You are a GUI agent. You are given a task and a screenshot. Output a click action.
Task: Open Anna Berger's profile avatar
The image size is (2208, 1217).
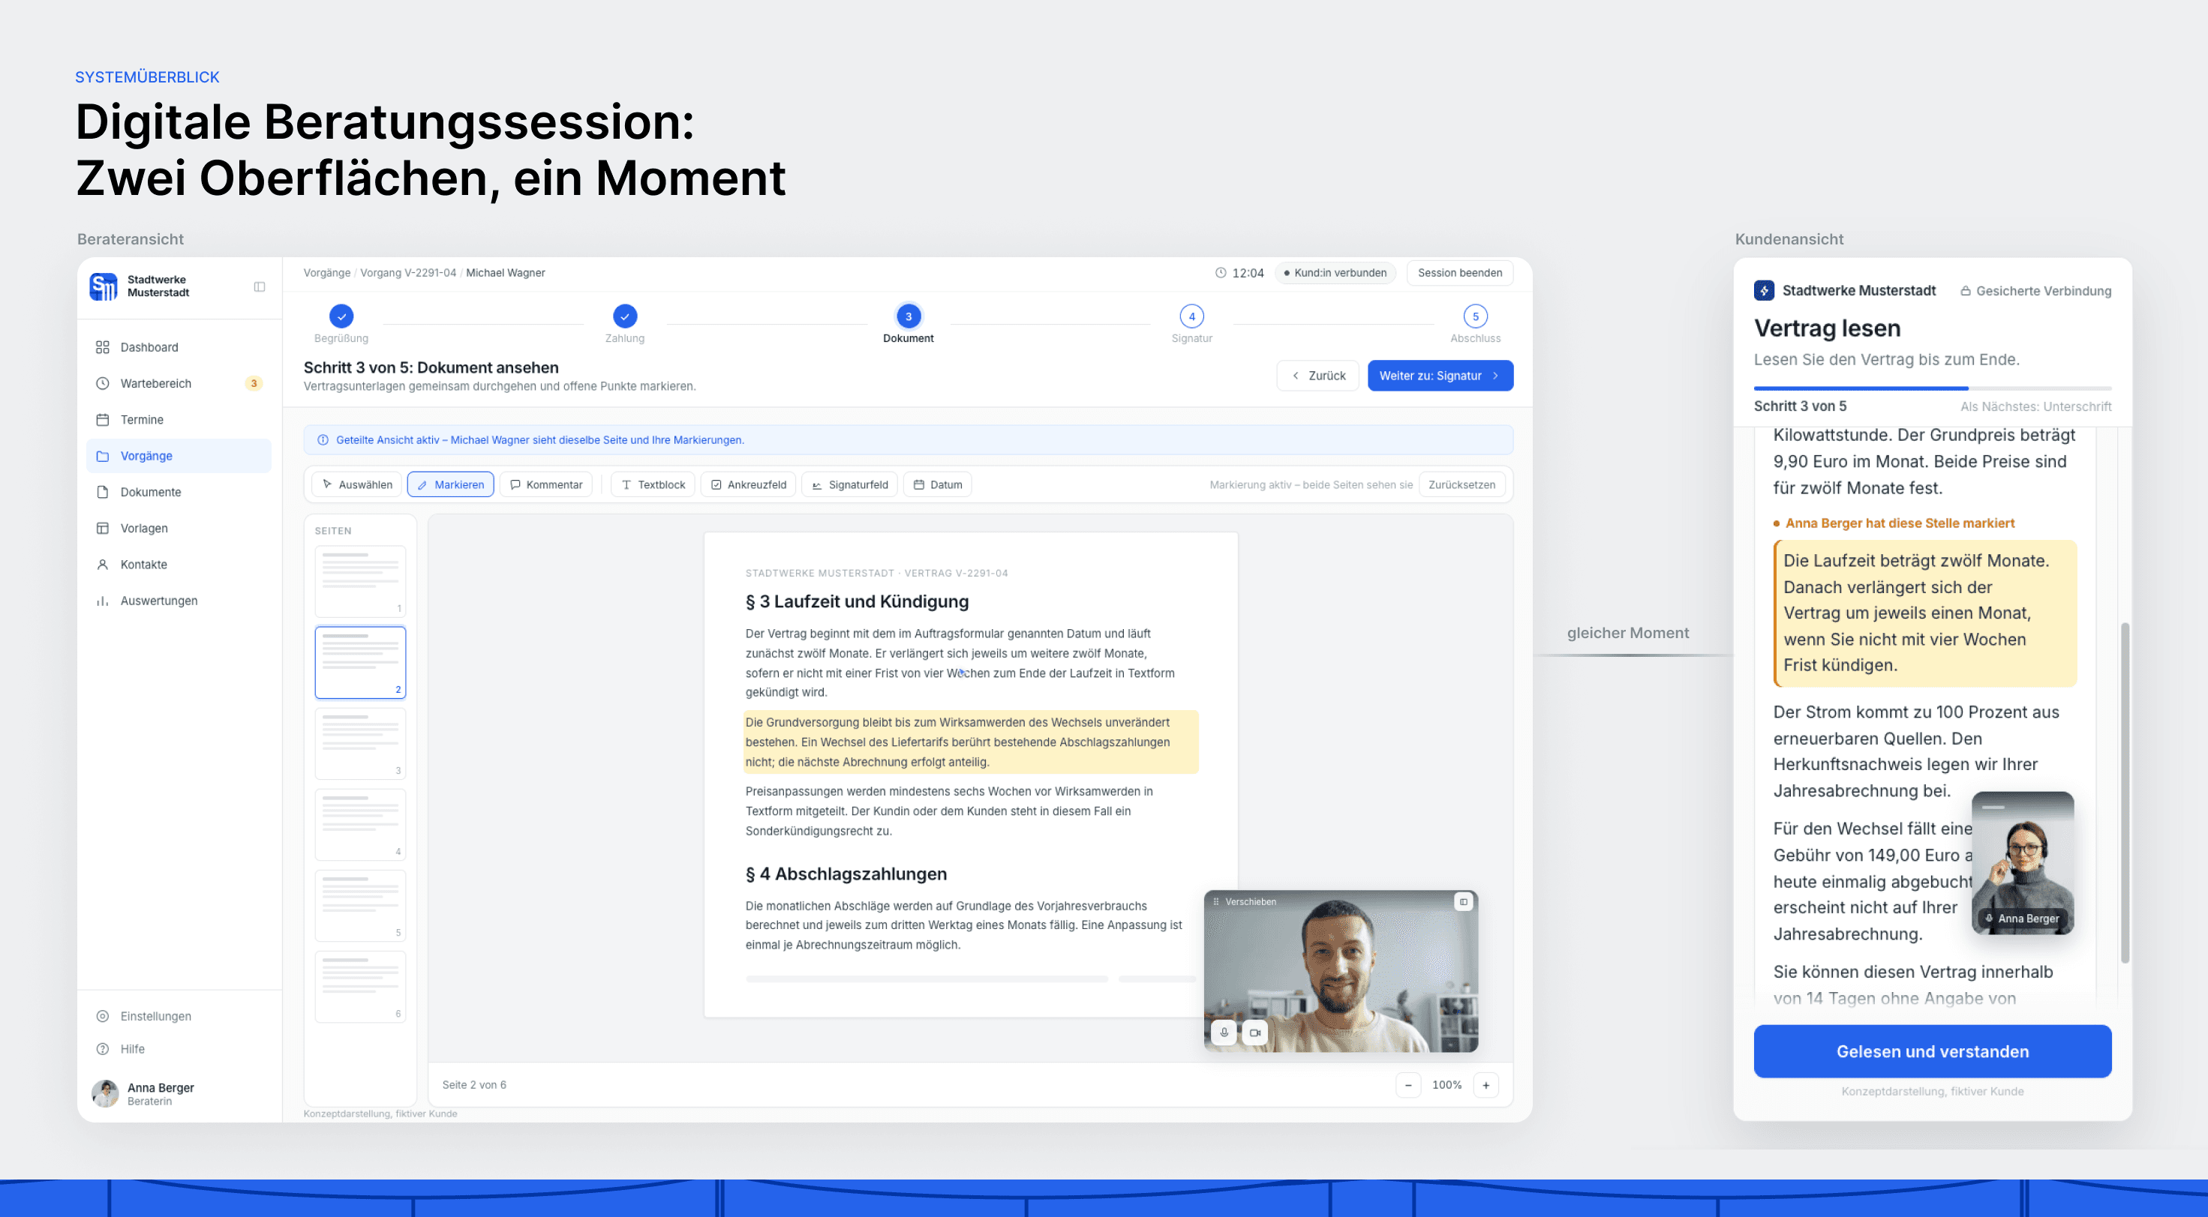106,1094
